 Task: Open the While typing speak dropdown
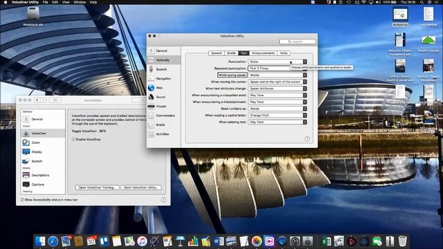tap(278, 75)
